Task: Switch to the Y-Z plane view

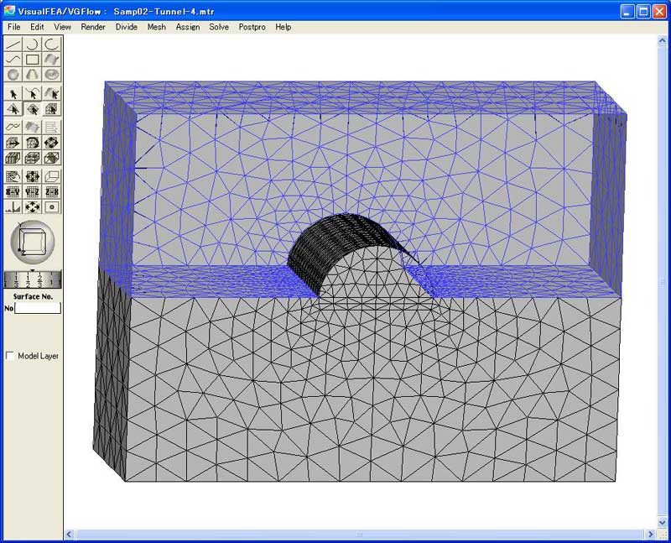Action: tap(32, 192)
